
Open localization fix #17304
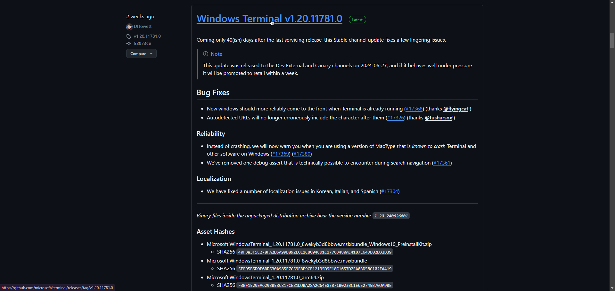389,191
